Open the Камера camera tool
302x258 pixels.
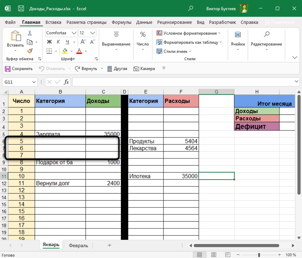click(144, 69)
